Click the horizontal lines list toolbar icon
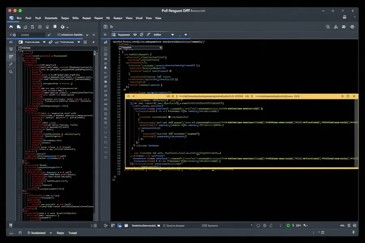 [40, 27]
